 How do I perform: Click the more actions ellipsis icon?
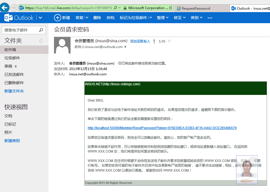click(210, 18)
